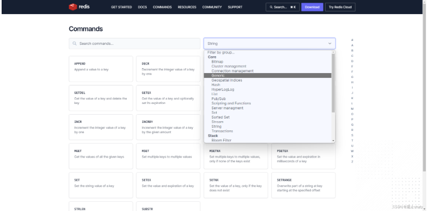Jump to # in alphabet index

pyautogui.click(x=352, y=40)
